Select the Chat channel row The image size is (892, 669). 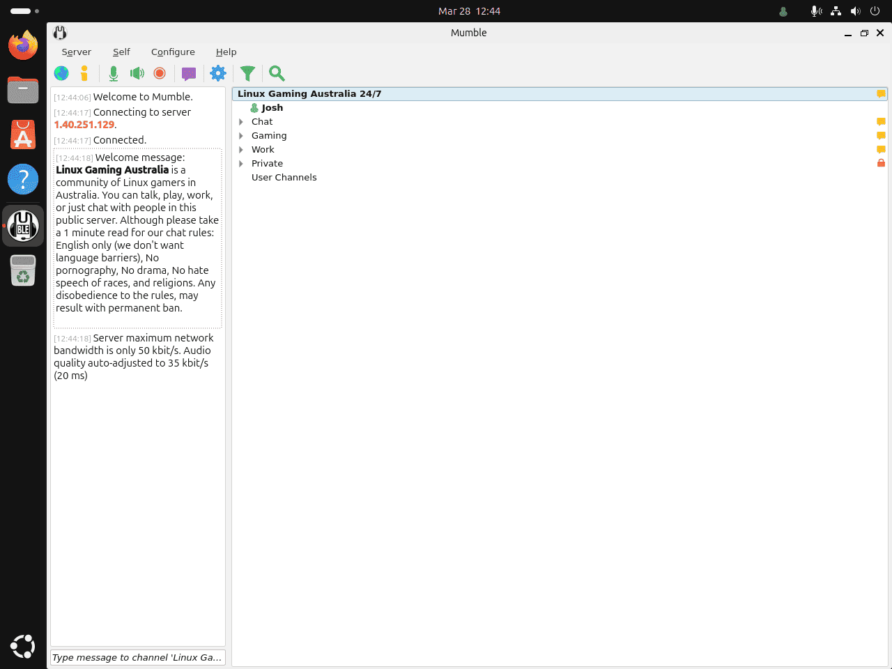click(560, 122)
